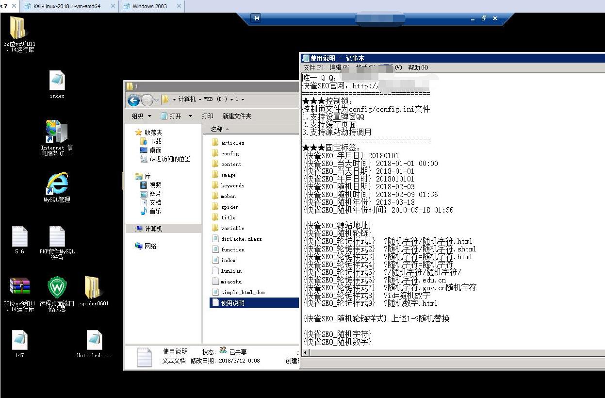
Task: Select 视频 under libraries
Action: point(151,185)
